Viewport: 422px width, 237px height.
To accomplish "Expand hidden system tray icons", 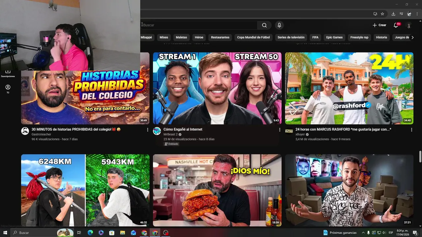I will point(363,233).
